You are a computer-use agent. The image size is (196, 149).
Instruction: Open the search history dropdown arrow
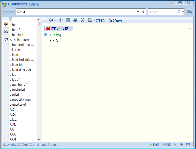tap(138, 12)
